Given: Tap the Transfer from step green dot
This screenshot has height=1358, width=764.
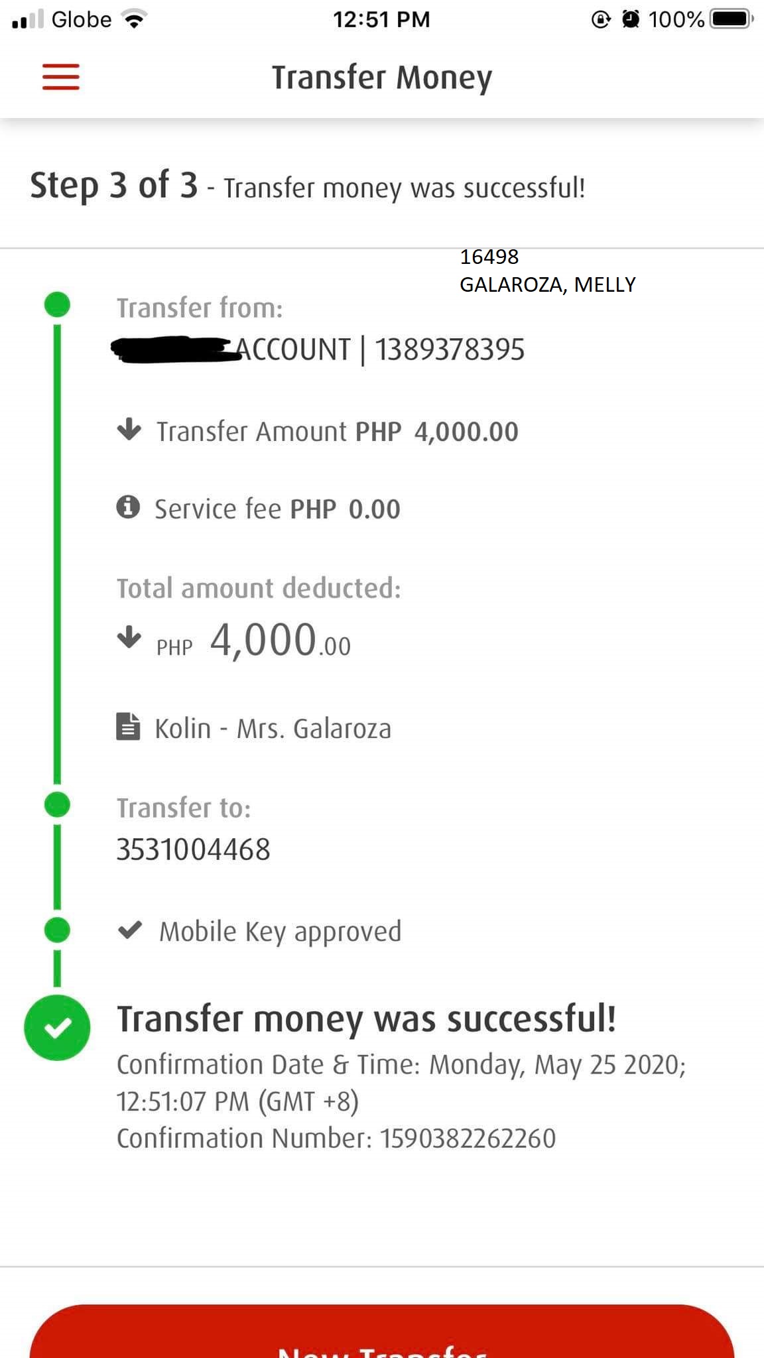Looking at the screenshot, I should 57,305.
